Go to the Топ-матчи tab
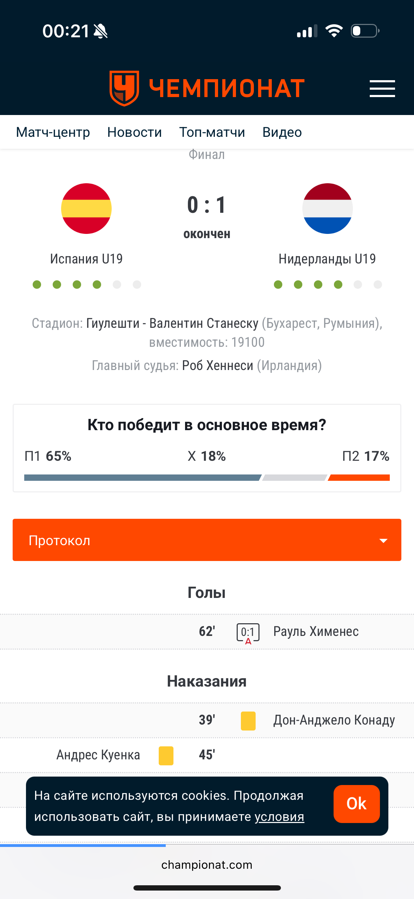The width and height of the screenshot is (414, 899). (212, 132)
